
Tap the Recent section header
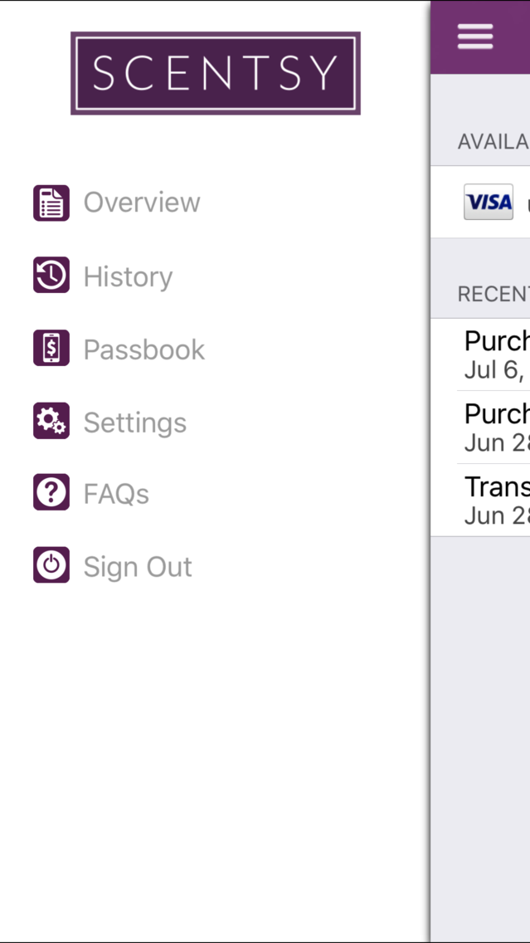pos(493,294)
